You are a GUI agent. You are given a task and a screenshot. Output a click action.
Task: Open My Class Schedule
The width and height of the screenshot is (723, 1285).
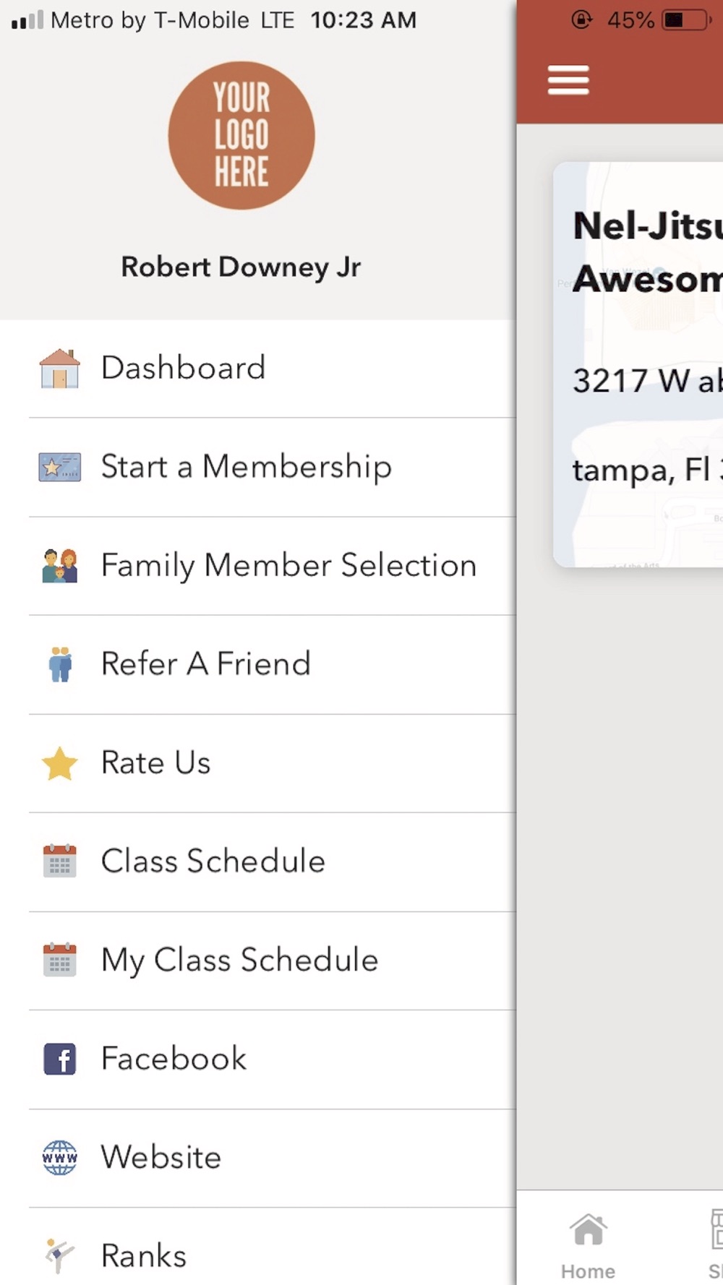(x=239, y=960)
